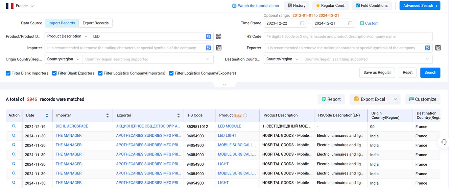449x188 pixels.
Task: Open the Report button
Action: click(331, 99)
